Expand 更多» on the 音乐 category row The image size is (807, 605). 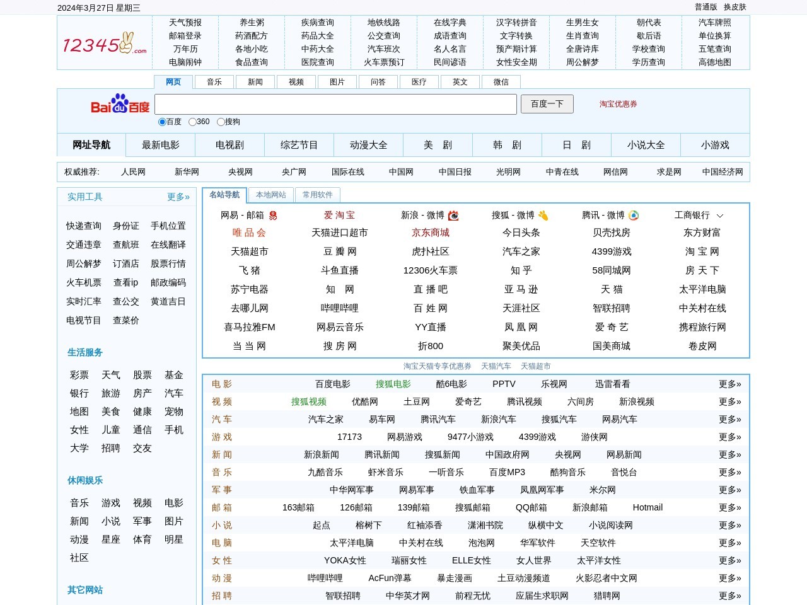pyautogui.click(x=729, y=472)
